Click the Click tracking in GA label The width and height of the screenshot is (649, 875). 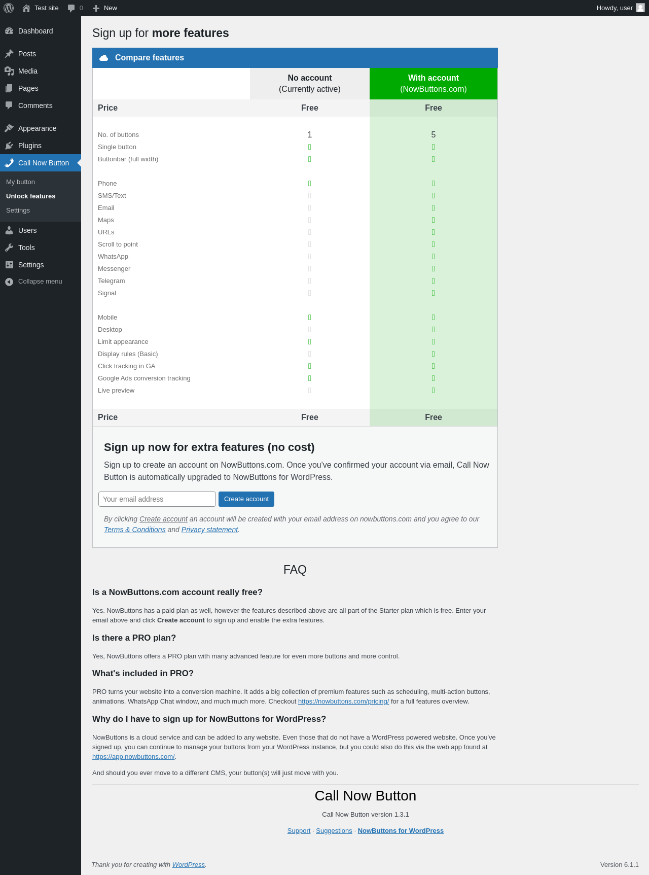click(x=127, y=366)
